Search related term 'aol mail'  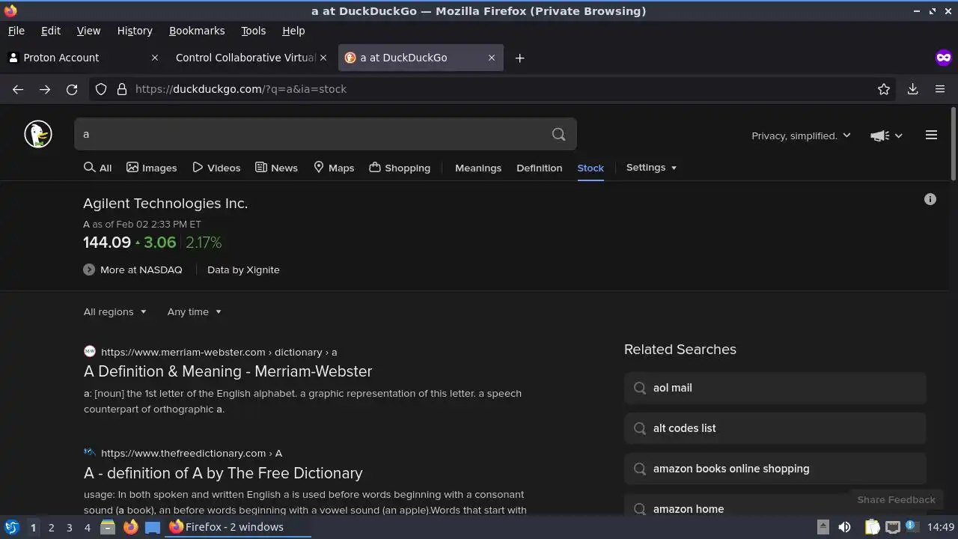click(775, 388)
